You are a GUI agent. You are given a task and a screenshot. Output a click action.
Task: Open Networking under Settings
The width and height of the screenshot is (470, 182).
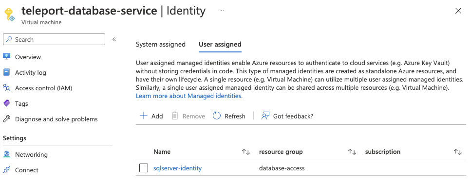pos(31,154)
